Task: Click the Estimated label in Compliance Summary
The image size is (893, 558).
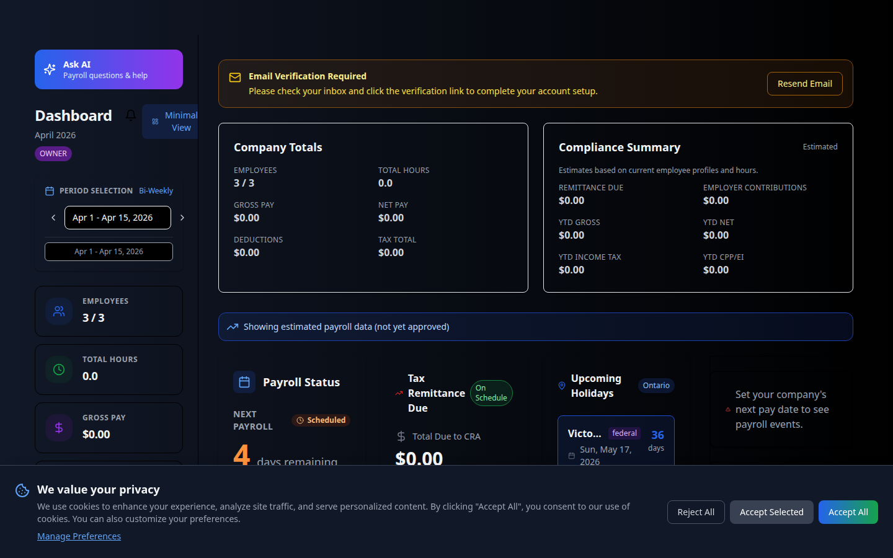Action: pos(820,147)
